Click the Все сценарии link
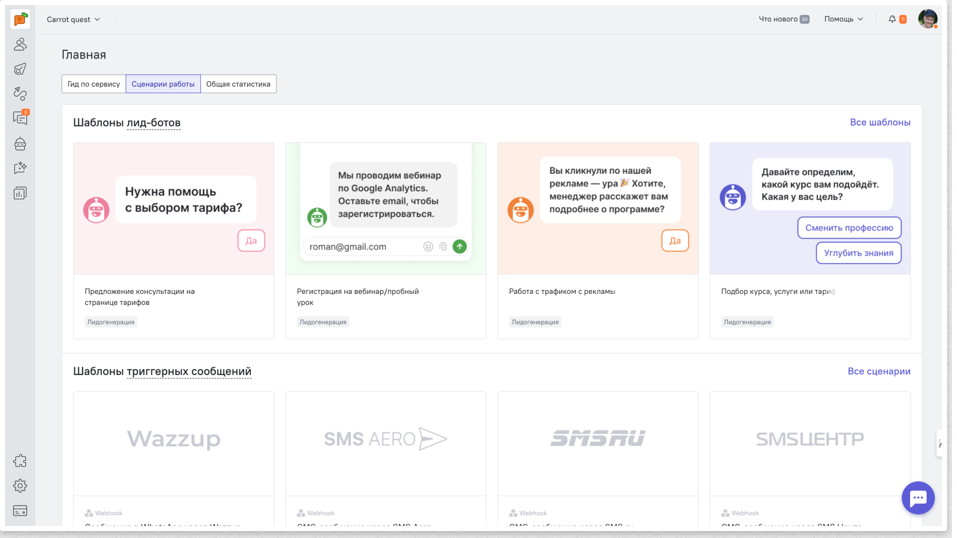Image resolution: width=957 pixels, height=538 pixels. (879, 371)
